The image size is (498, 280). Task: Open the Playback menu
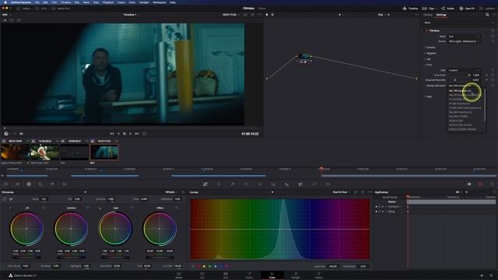click(x=108, y=2)
